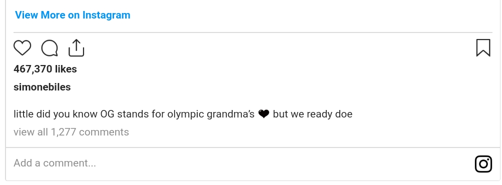This screenshot has width=502, height=185.
Task: Click the caption ending 'but we ready doe'
Action: pos(312,114)
